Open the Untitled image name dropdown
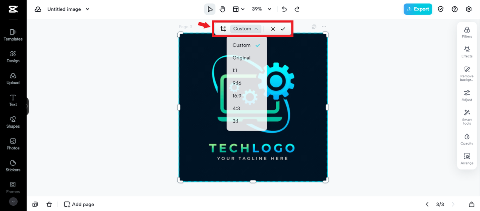Viewport: 480px width, 211px height. click(68, 9)
